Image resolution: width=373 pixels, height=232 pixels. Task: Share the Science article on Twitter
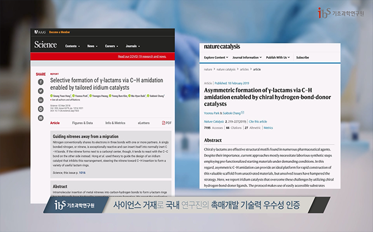[x=41, y=91]
